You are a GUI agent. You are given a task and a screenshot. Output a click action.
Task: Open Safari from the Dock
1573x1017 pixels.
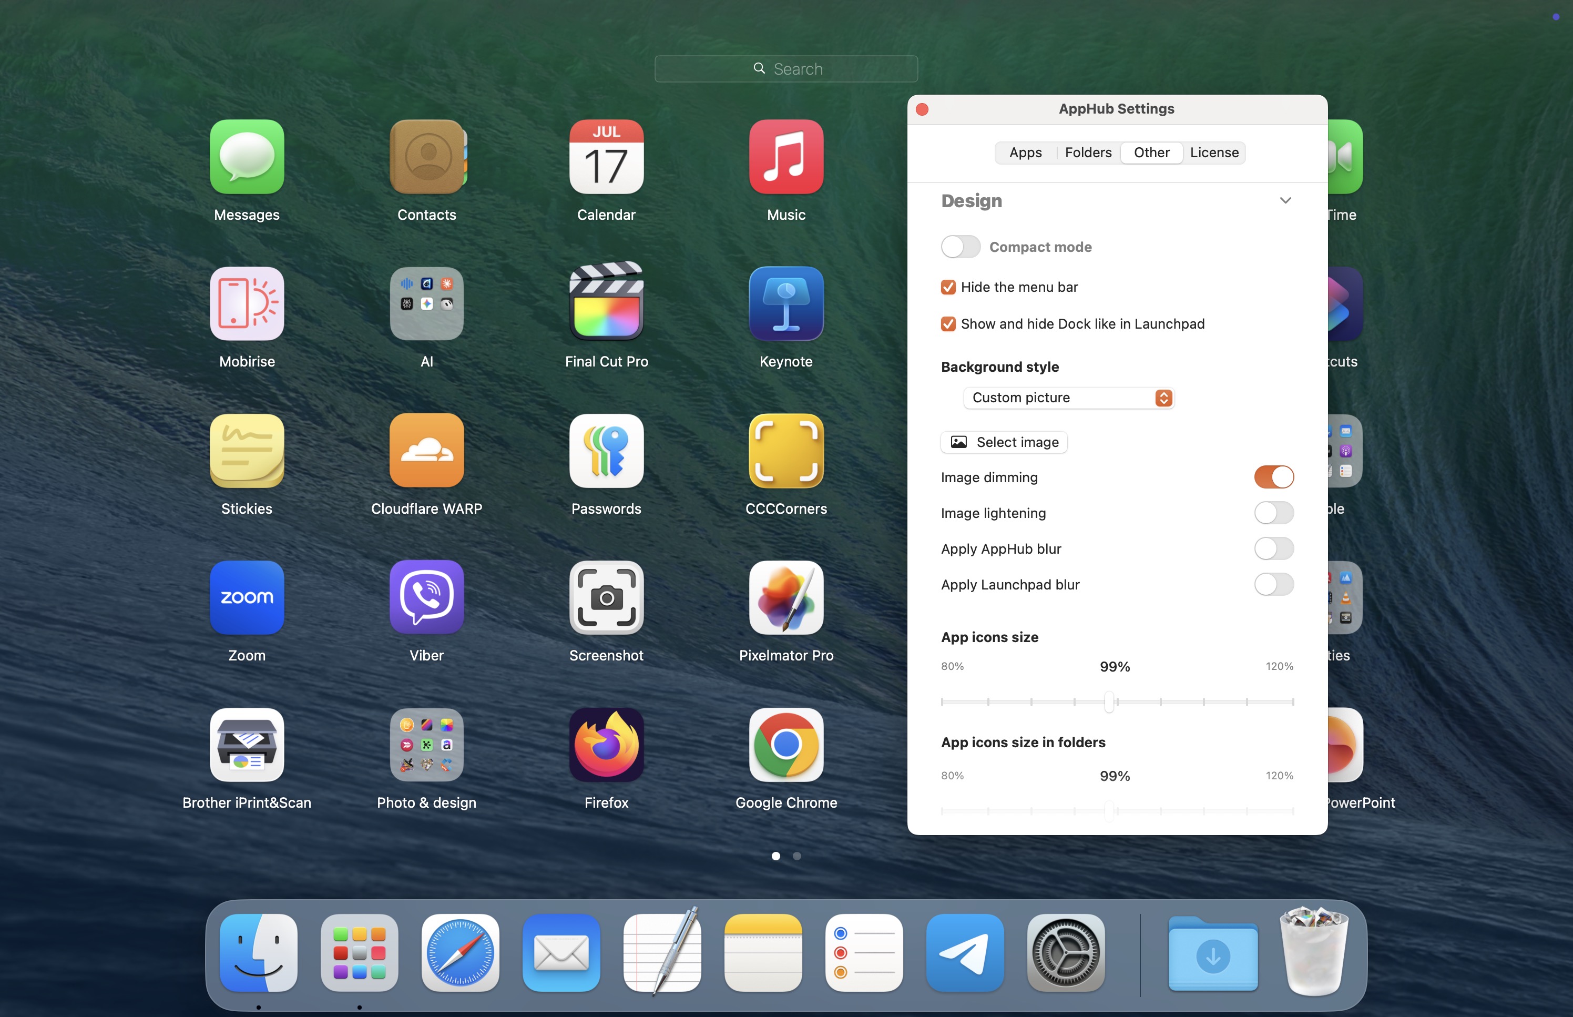pyautogui.click(x=461, y=953)
